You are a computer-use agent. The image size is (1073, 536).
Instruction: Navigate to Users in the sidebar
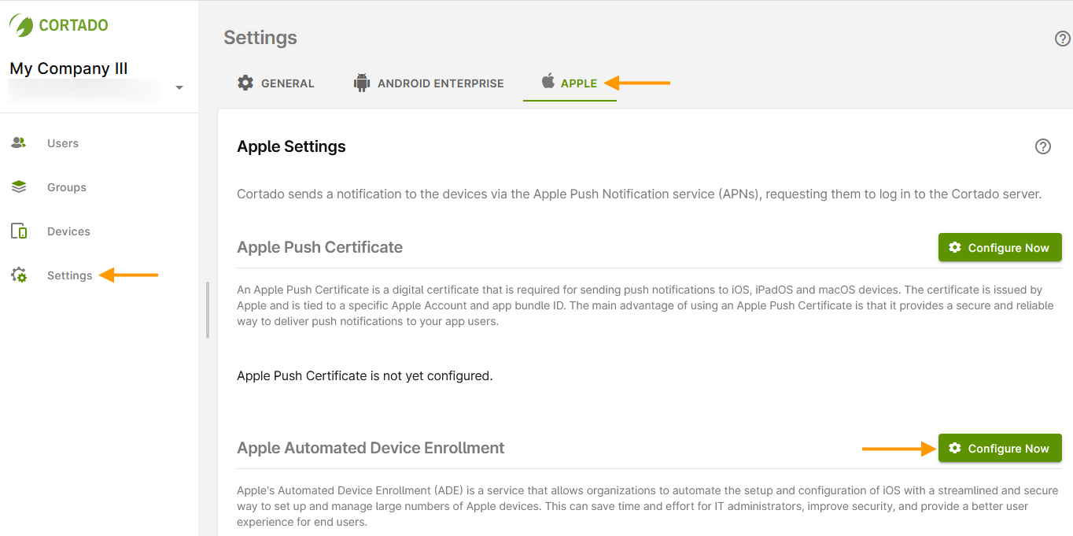click(62, 142)
